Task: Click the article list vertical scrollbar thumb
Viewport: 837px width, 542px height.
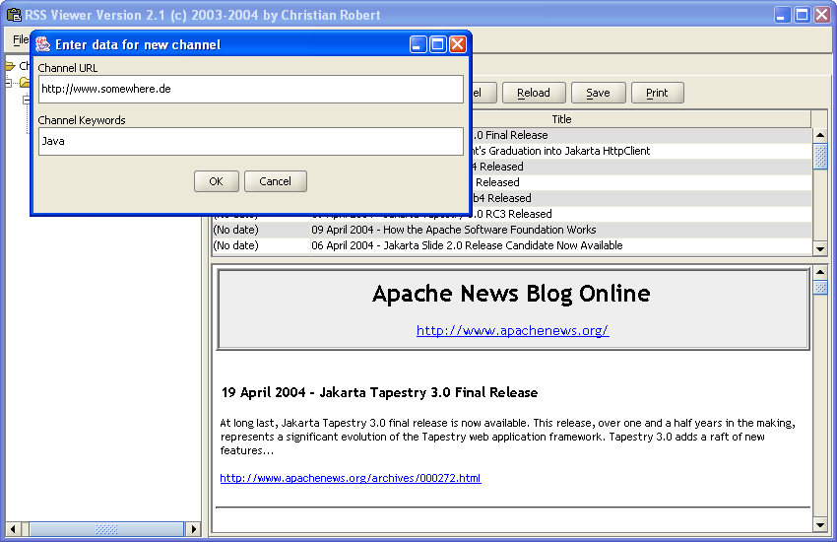Action: [820, 156]
